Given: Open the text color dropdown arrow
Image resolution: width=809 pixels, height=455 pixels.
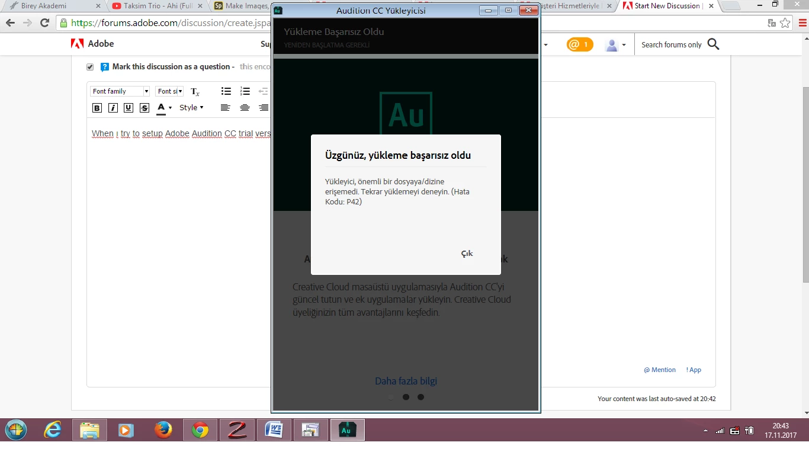Looking at the screenshot, I should [x=170, y=108].
